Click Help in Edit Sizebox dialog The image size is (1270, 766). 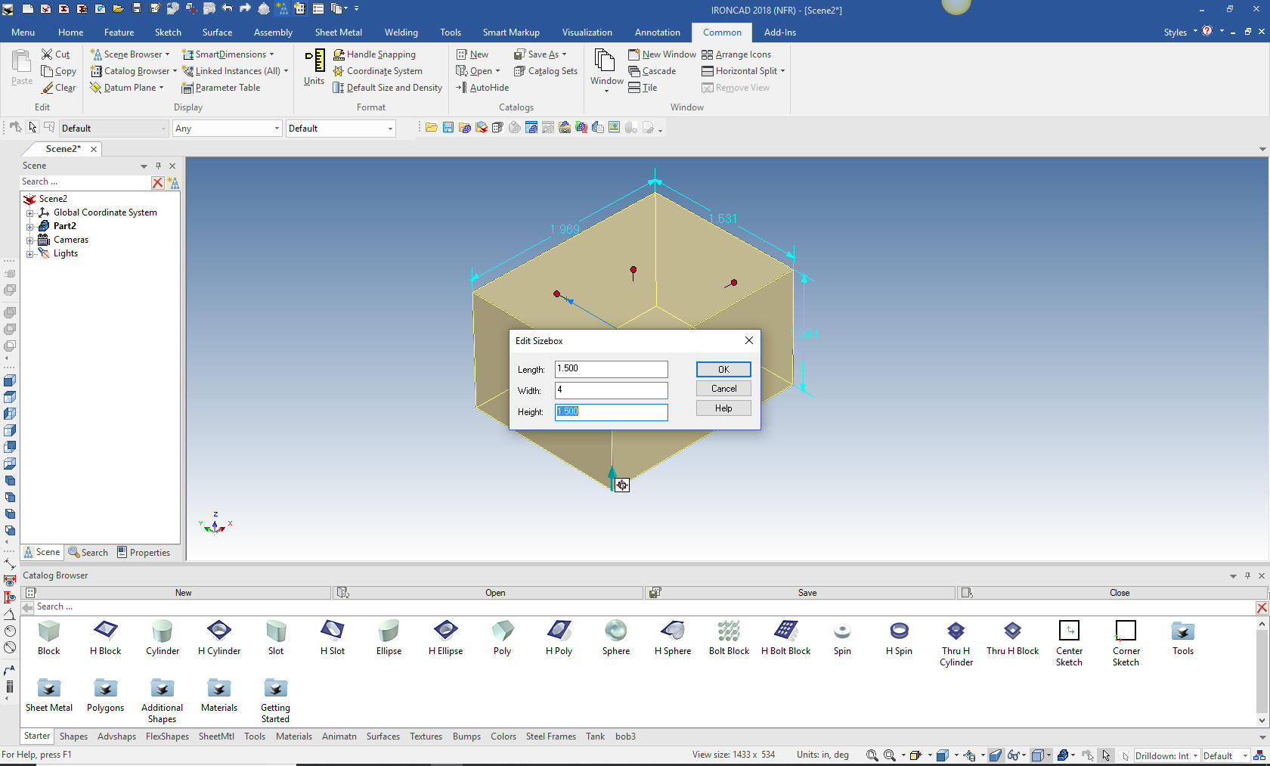click(723, 408)
